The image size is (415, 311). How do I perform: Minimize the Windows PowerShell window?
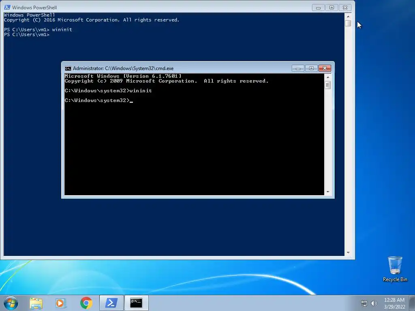pos(318,8)
